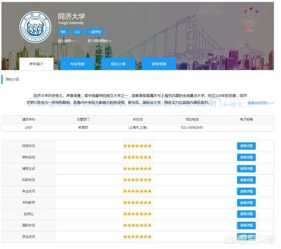
Task: Click the 电子邮箱 column header
Action: [247, 120]
